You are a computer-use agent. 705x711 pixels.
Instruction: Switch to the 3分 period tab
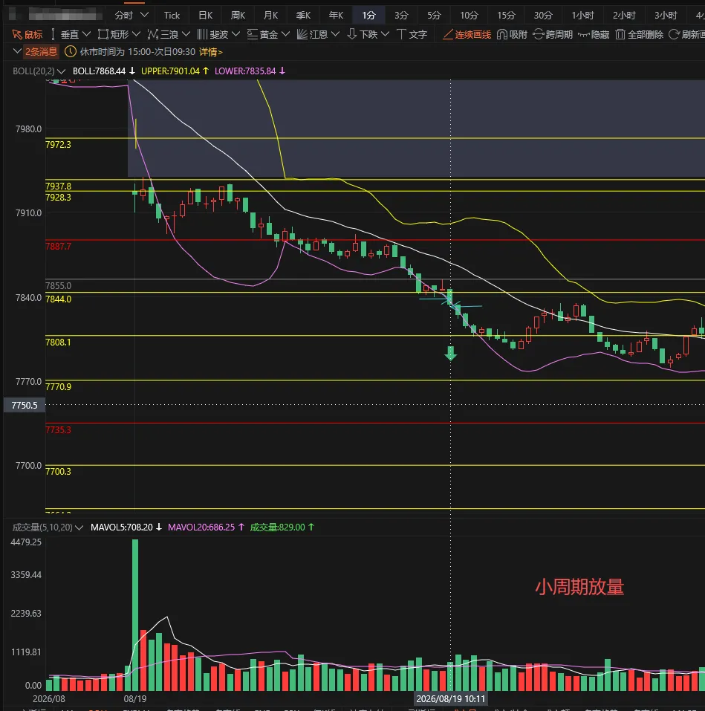click(x=401, y=16)
